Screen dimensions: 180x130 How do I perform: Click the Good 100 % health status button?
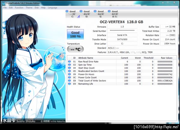(x=75, y=34)
